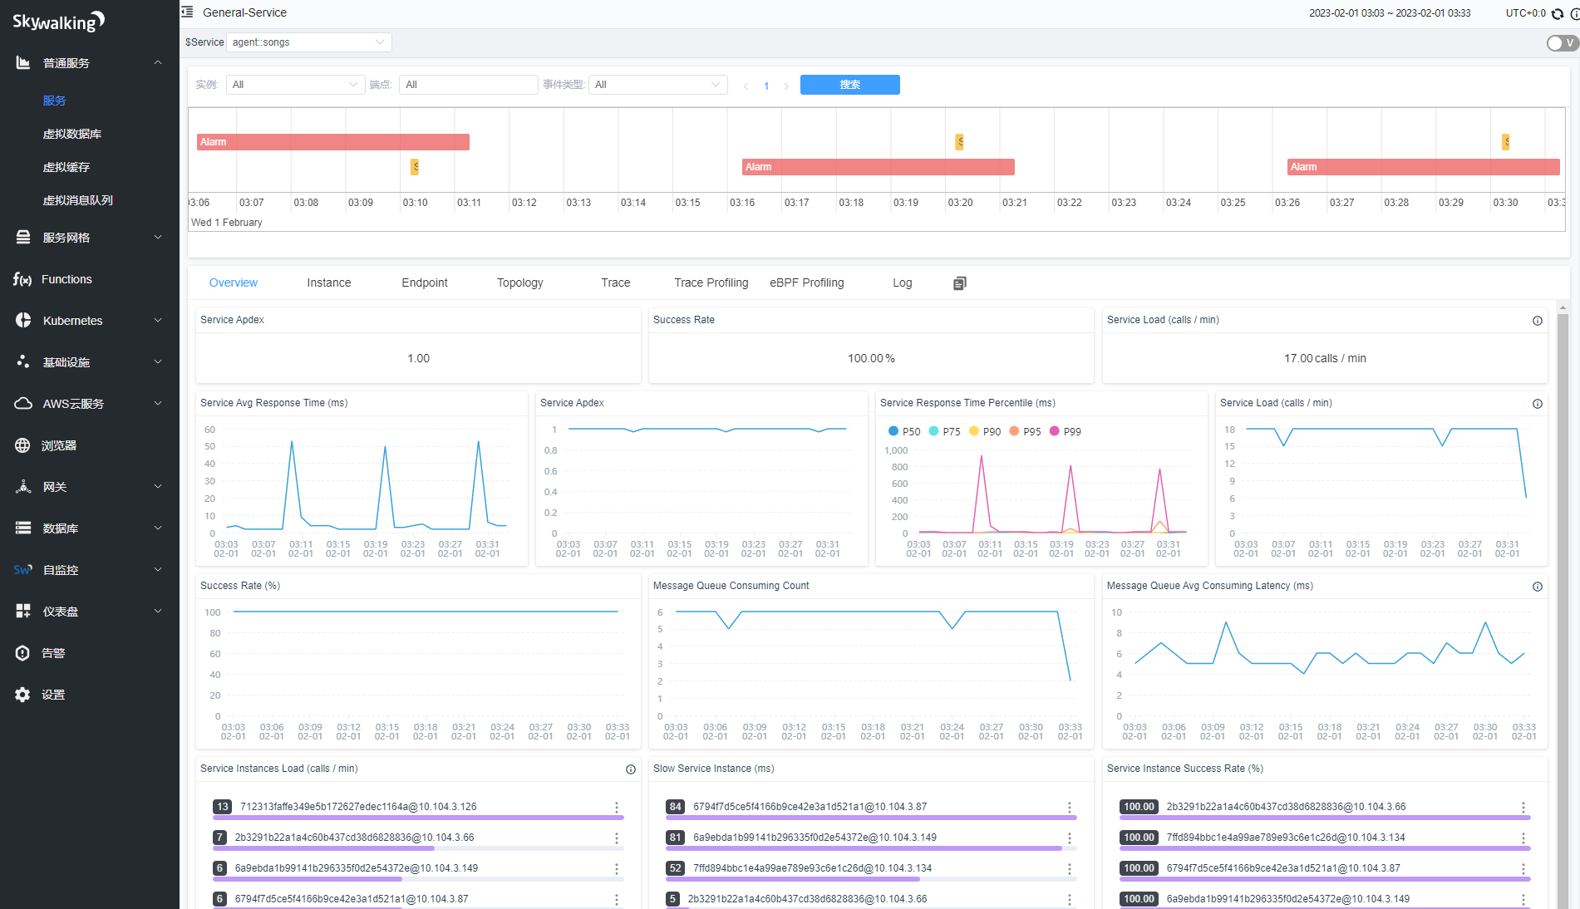The height and width of the screenshot is (909, 1580).
Task: Toggle the view/edit mode switch
Action: coord(1562,42)
